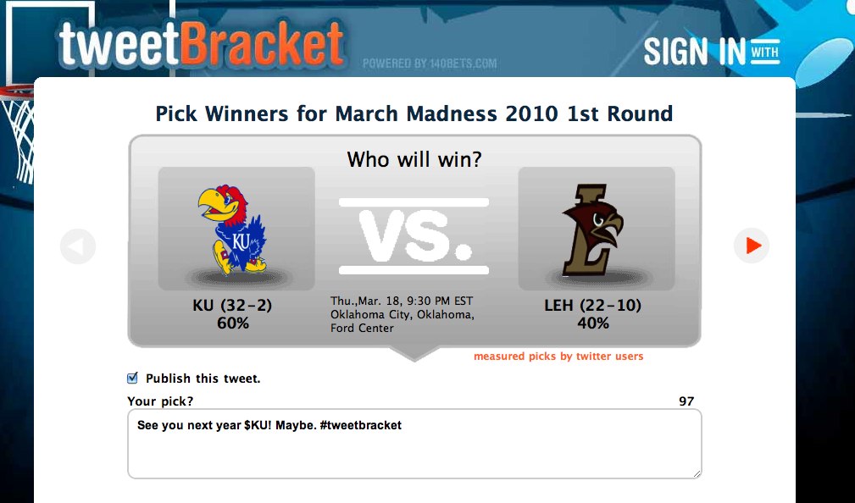Image resolution: width=855 pixels, height=503 pixels.
Task: Go to previous matchup with left arrow
Action: pos(78,246)
